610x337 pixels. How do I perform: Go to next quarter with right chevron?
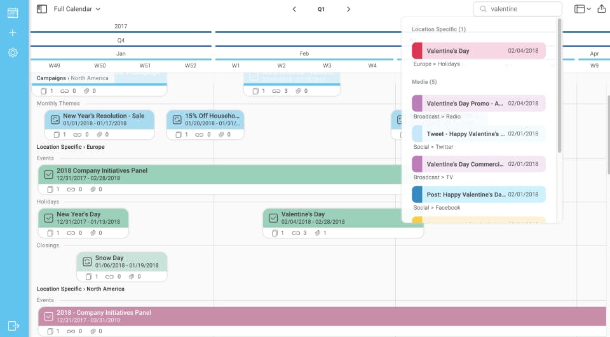348,10
